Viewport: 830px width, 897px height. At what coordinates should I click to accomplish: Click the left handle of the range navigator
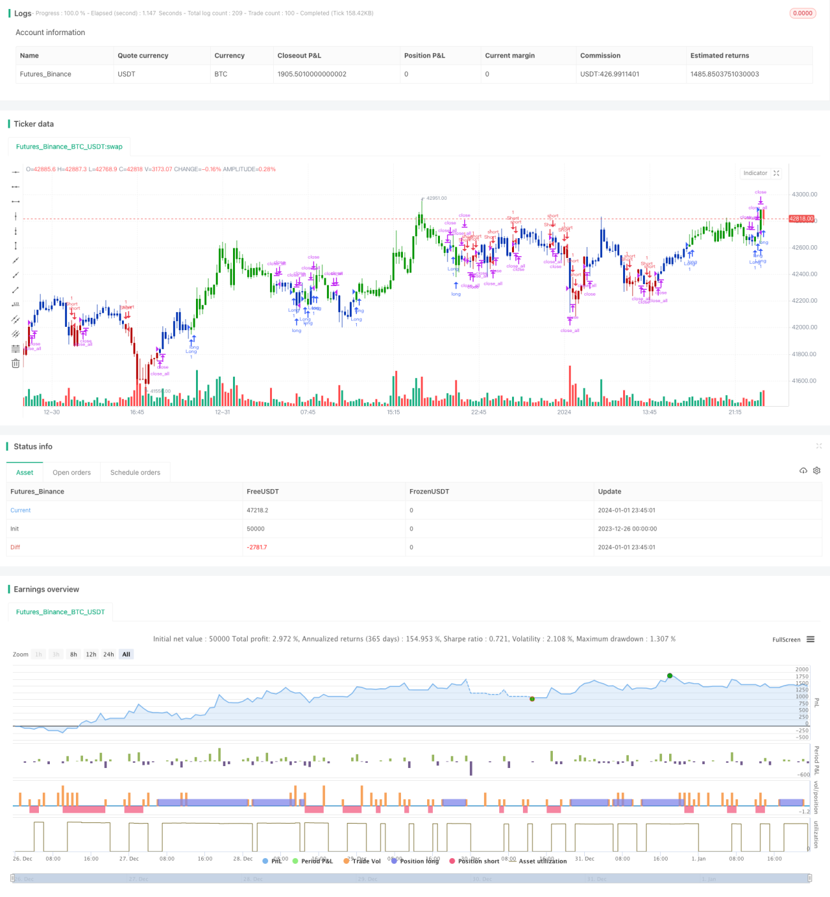13,878
